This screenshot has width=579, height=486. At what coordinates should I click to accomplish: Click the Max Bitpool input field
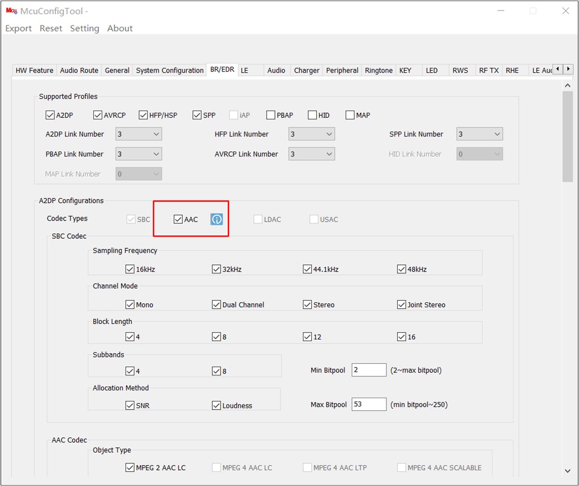(x=369, y=404)
